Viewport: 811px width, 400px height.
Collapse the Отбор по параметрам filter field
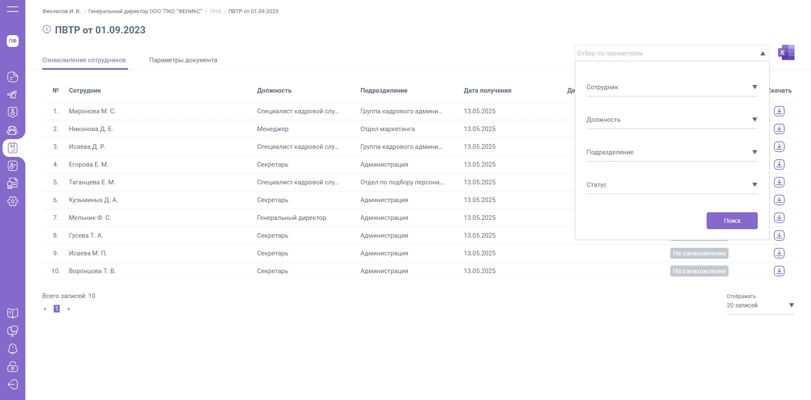pyautogui.click(x=762, y=53)
